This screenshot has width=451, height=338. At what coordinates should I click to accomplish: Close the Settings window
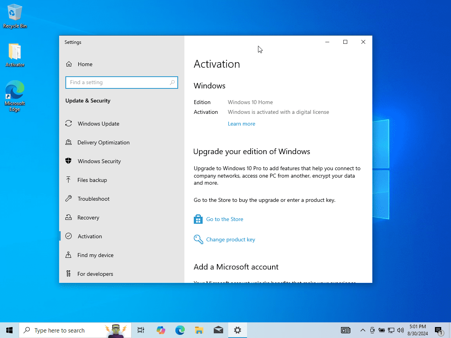[363, 42]
